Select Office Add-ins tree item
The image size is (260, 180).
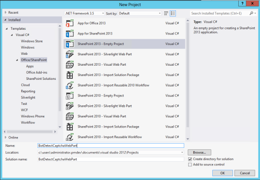click(37, 72)
